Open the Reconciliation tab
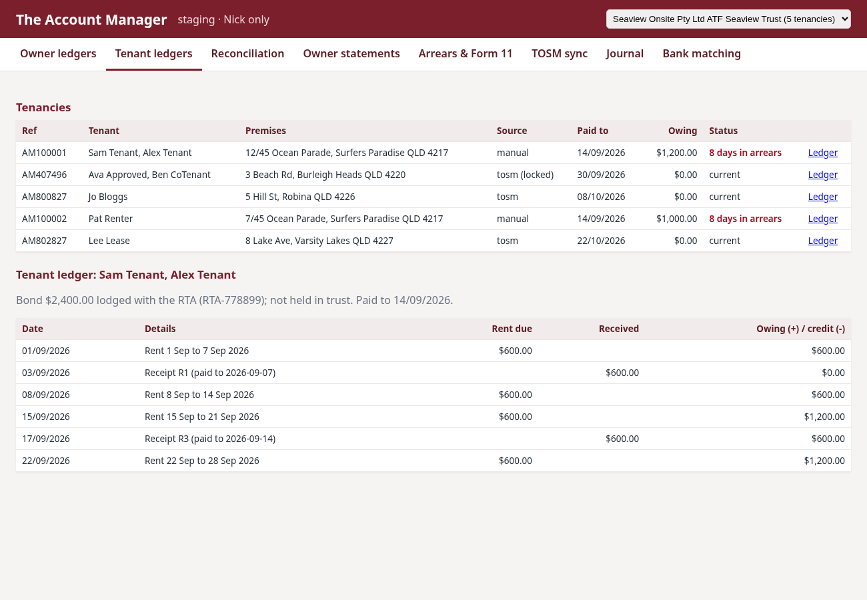This screenshot has width=867, height=600. 247,53
